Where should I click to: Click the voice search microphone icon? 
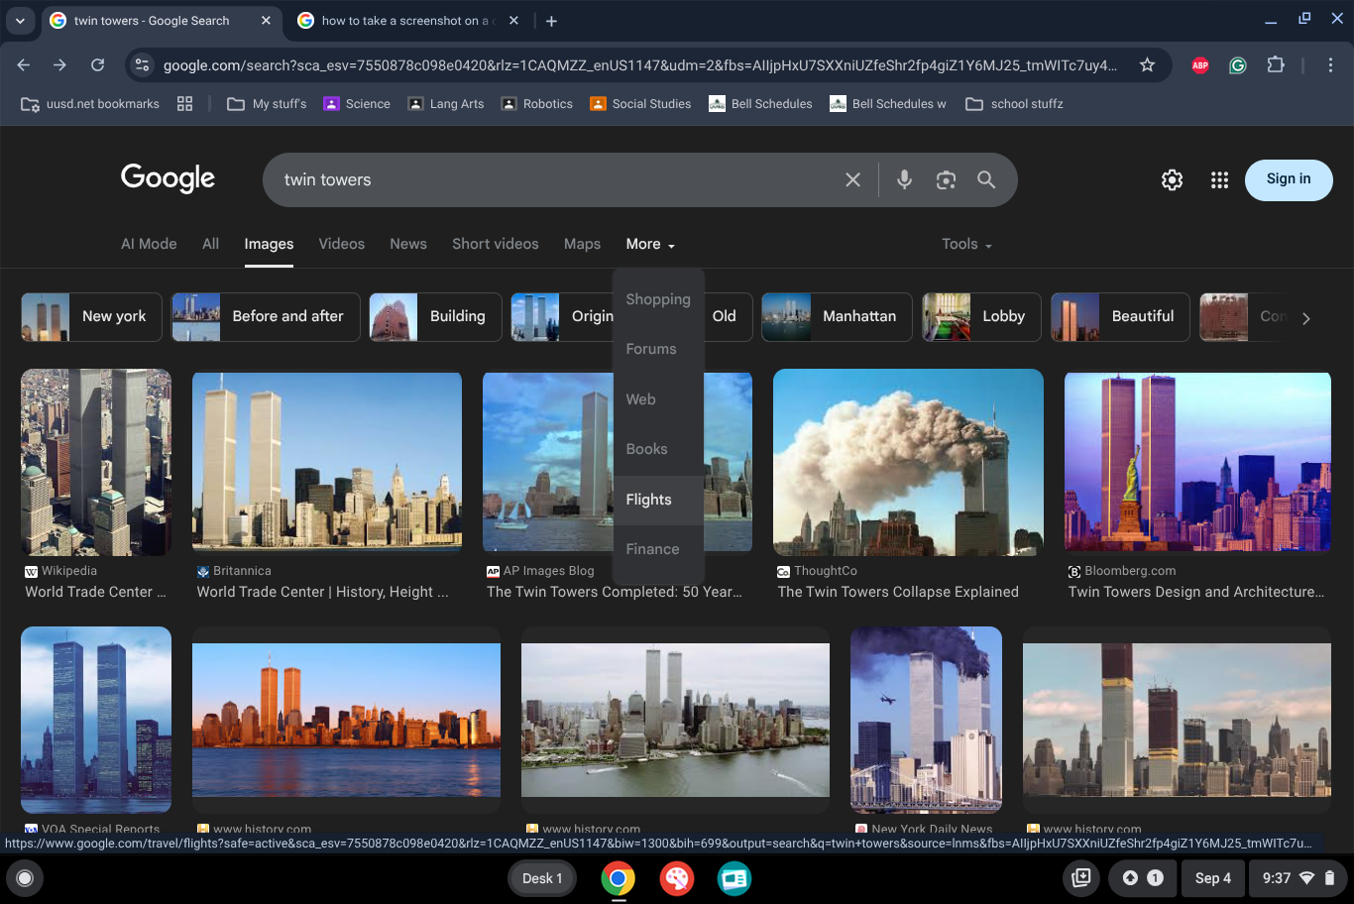(904, 179)
